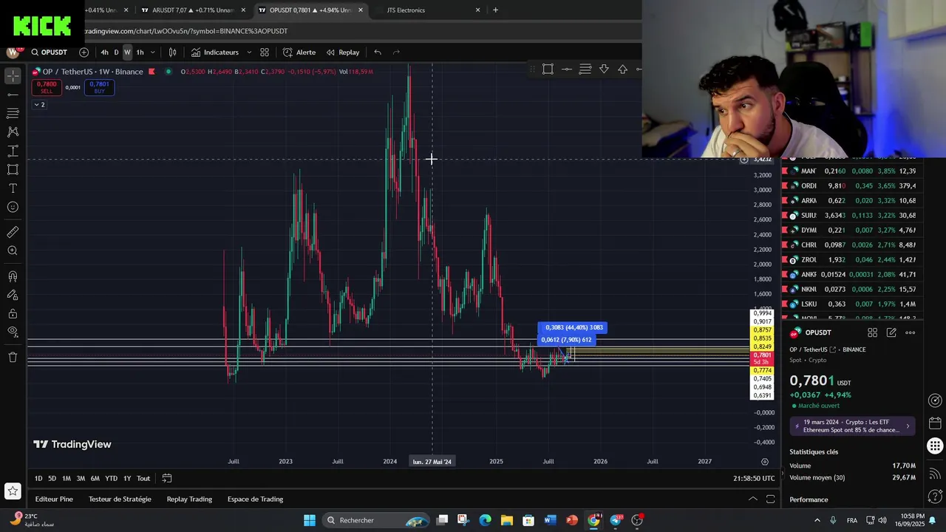Select the 3M date range
Screen dimensions: 946x532
[x=81, y=478]
